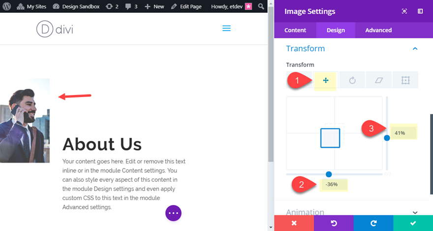Click the expand modal fullscreen icon
Viewport: 433px width, 231px height.
click(404, 11)
